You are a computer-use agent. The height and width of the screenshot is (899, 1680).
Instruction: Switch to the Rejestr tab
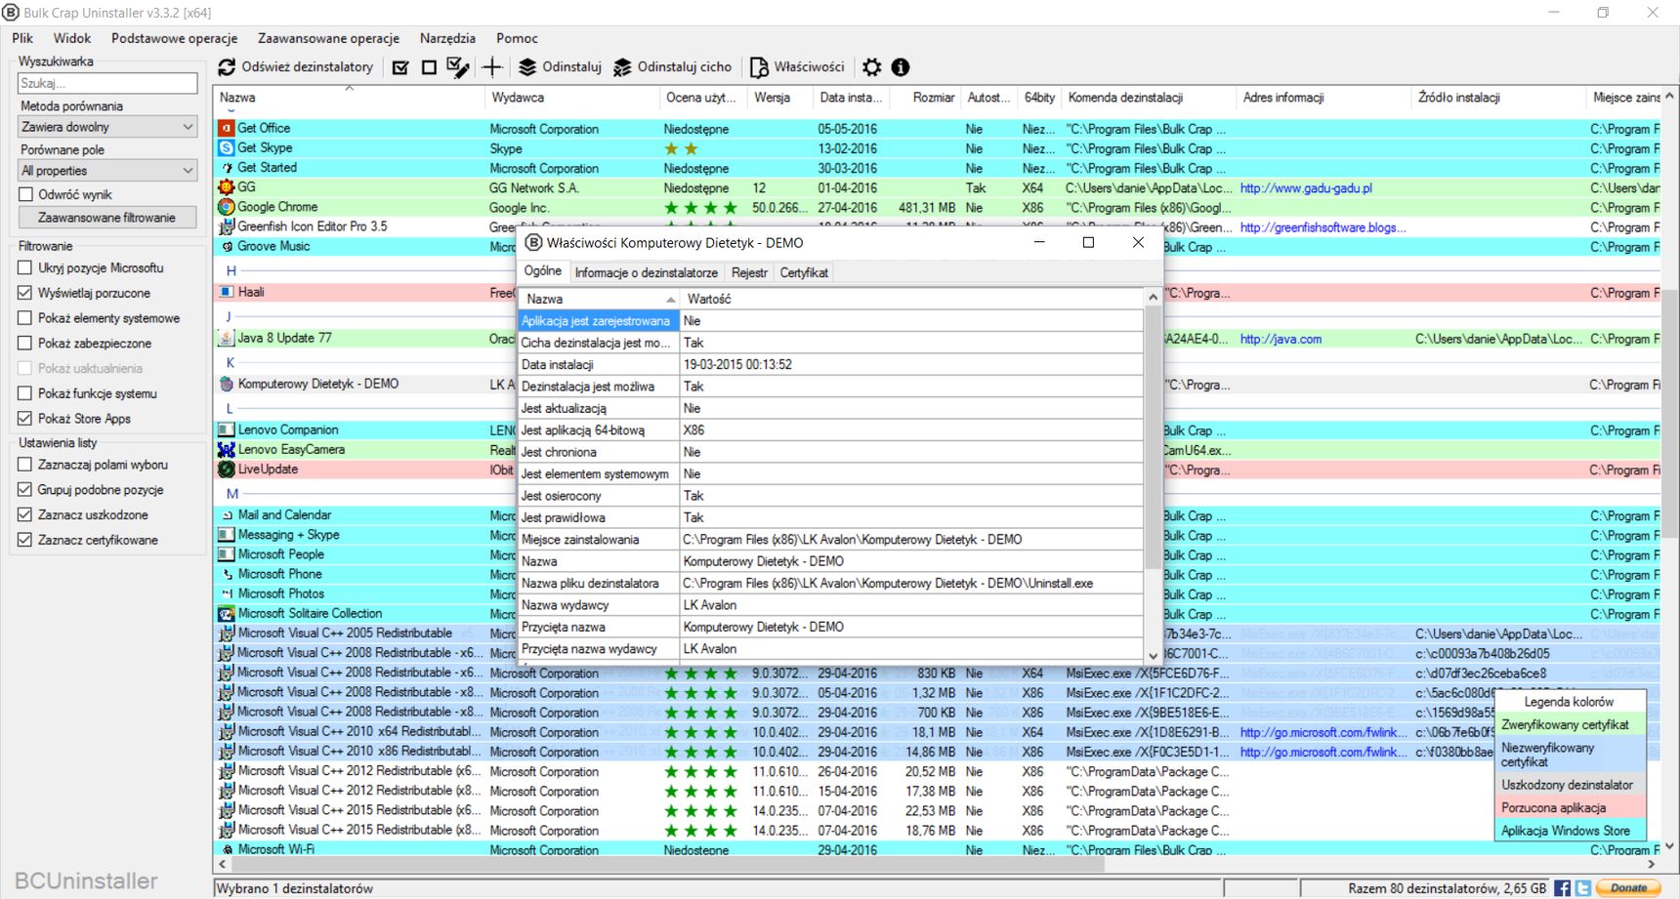[749, 273]
